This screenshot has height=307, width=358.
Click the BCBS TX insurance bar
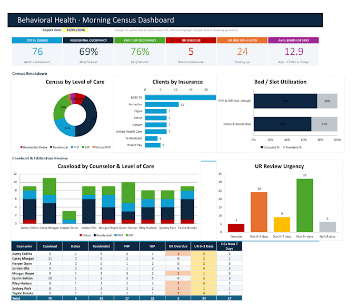coord(181,97)
